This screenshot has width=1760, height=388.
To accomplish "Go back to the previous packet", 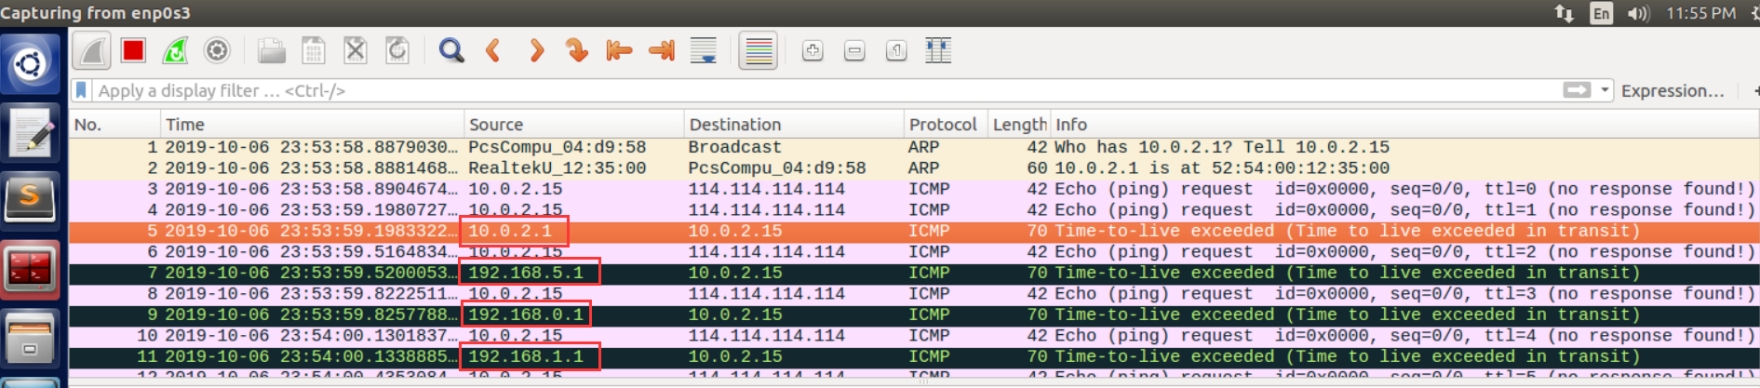I will (493, 51).
